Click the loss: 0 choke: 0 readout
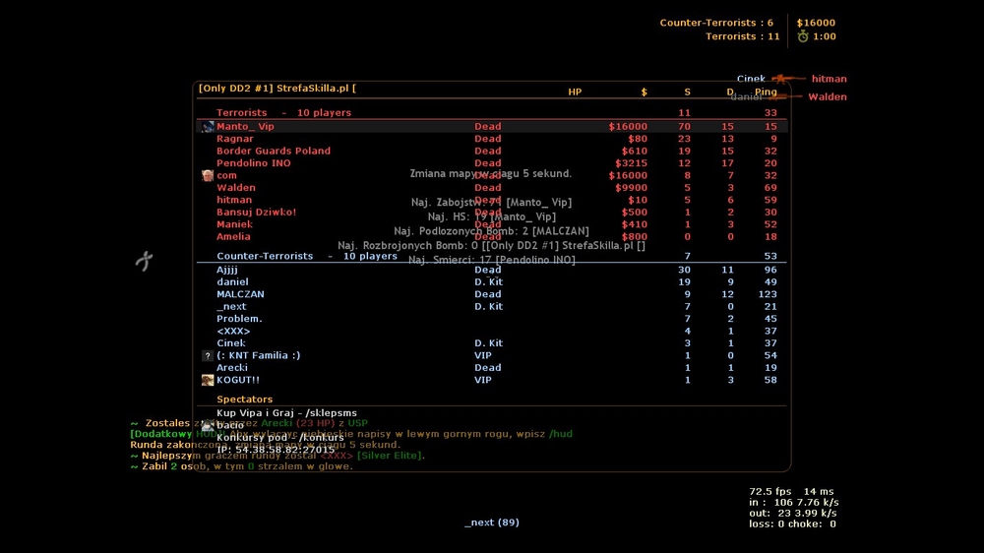Viewport: 984px width, 553px height. tap(792, 524)
